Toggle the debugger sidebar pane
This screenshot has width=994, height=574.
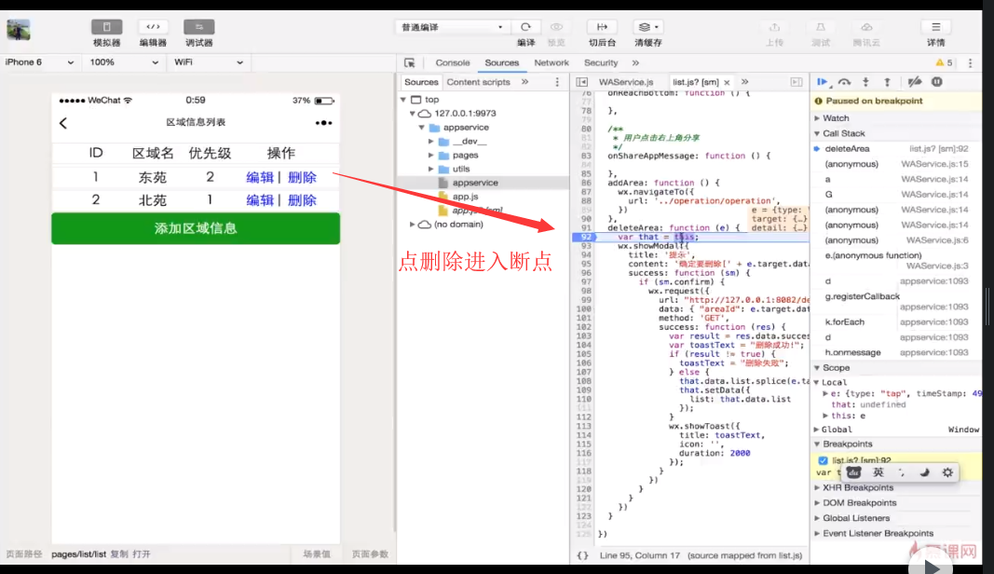[797, 82]
